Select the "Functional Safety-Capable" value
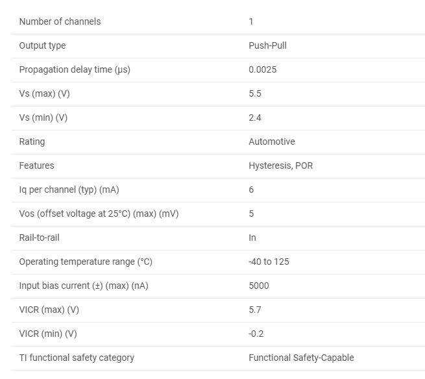Image resolution: width=425 pixels, height=379 pixels. pos(301,358)
